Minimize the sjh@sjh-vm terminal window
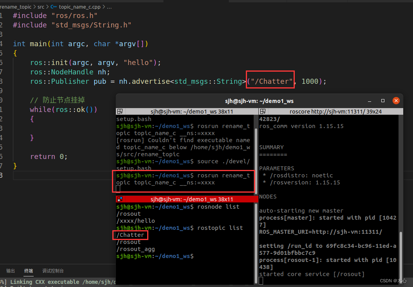Image resolution: width=413 pixels, height=287 pixels. pos(370,101)
